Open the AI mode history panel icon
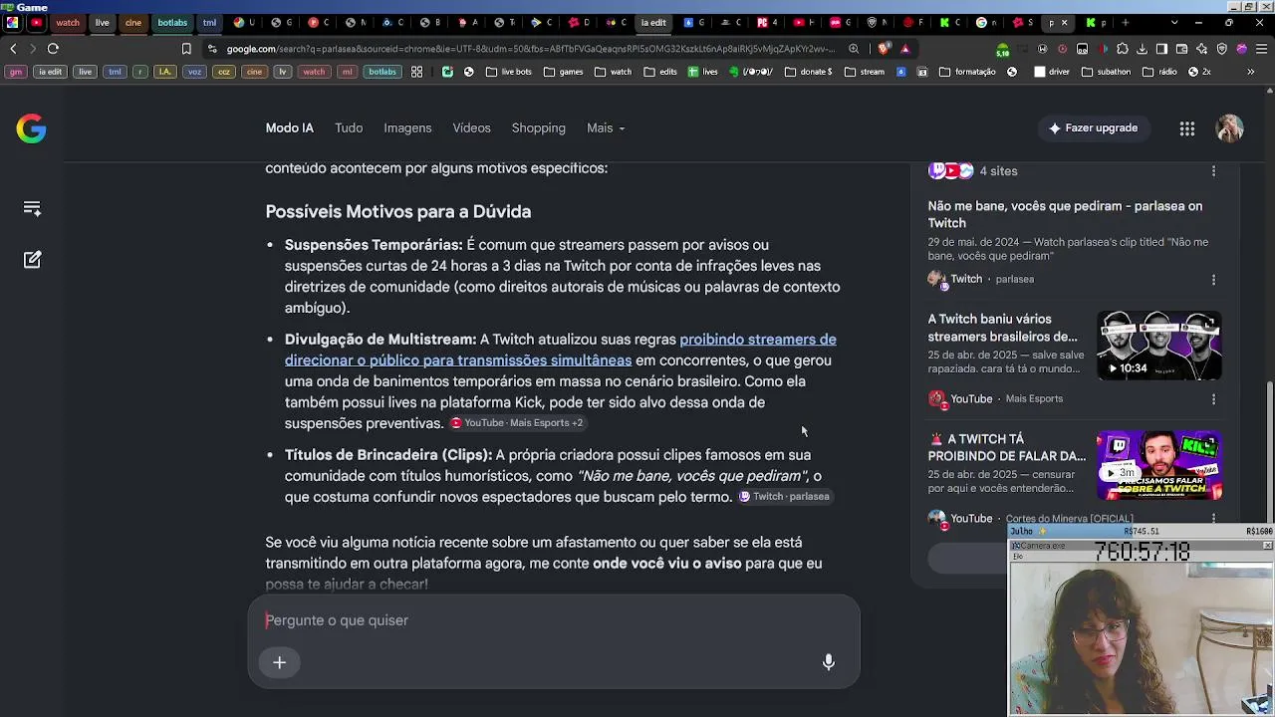The image size is (1275, 717). click(x=32, y=208)
